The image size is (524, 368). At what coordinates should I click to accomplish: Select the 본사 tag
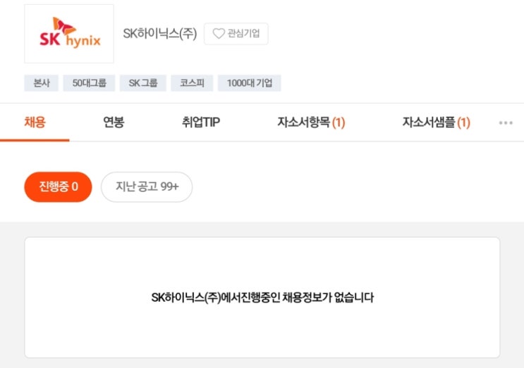pyautogui.click(x=41, y=84)
